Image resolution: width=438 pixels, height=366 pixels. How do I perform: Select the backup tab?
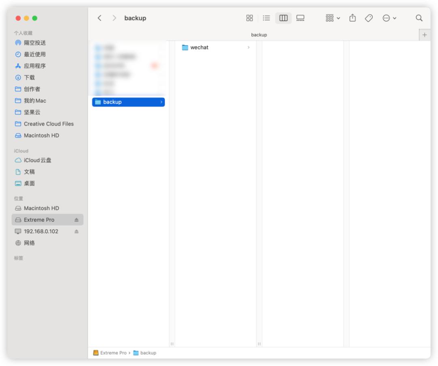(259, 35)
